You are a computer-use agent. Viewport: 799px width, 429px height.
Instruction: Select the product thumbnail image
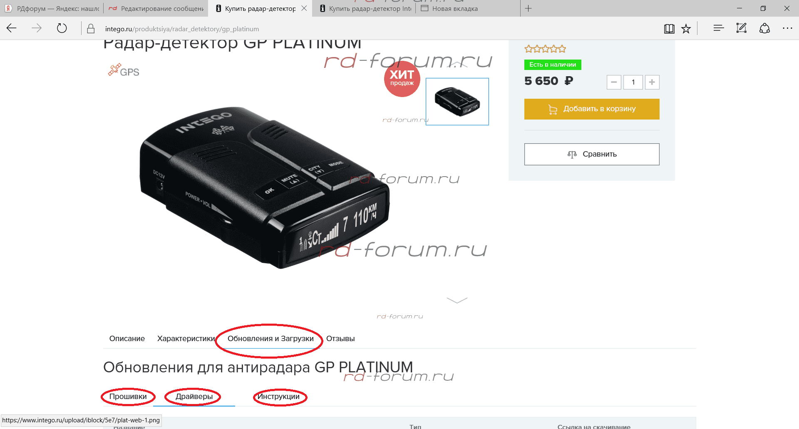click(x=457, y=102)
